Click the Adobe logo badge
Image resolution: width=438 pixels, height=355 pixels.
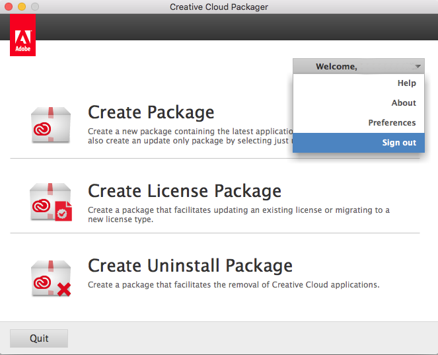coord(22,35)
